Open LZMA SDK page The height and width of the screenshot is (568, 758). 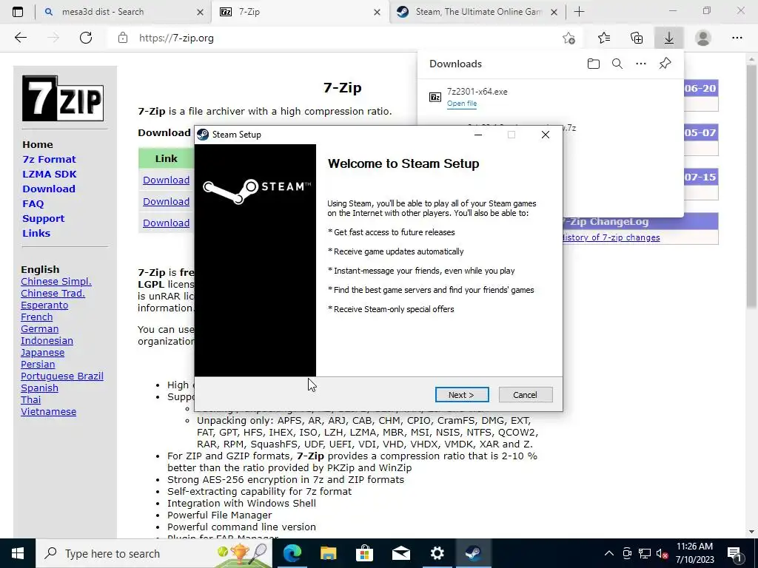[50, 175]
